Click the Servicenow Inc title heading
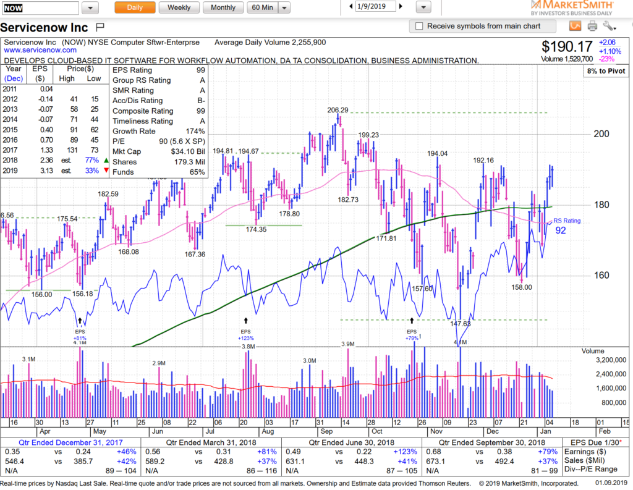The image size is (633, 490). pos(44,27)
